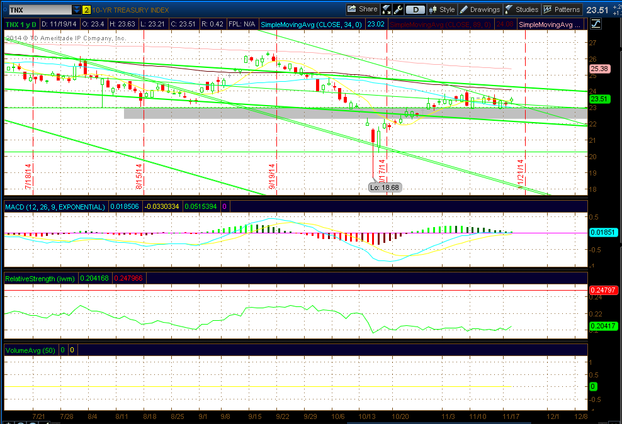Click the chart scale icon near price axis
Screen dimensions: 622x424
(596, 24)
